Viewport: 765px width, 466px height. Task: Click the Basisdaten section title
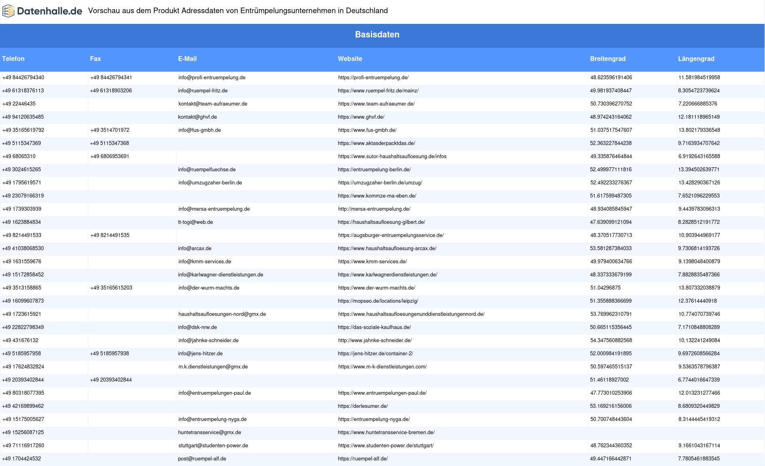click(377, 35)
